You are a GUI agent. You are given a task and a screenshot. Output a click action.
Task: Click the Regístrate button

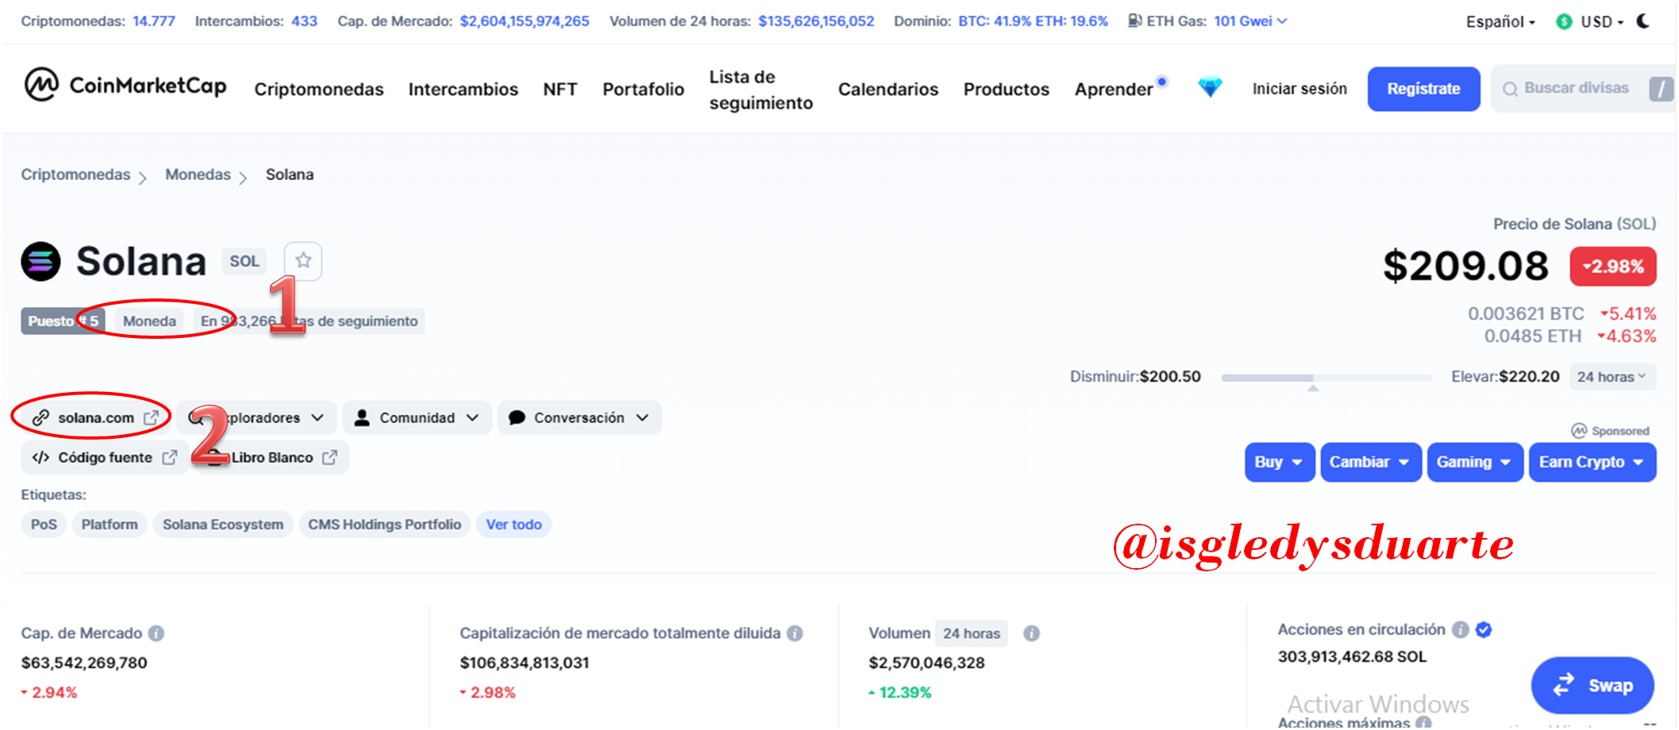tap(1423, 89)
